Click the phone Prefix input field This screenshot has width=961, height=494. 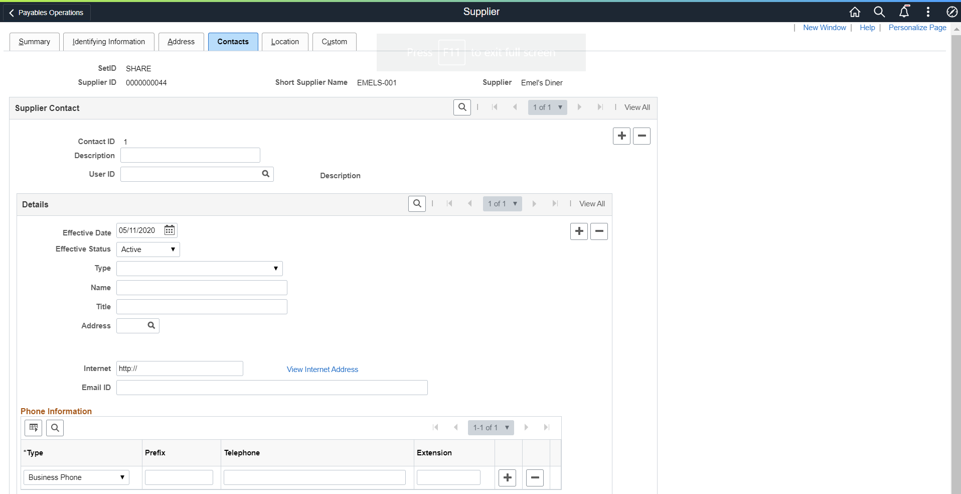179,477
